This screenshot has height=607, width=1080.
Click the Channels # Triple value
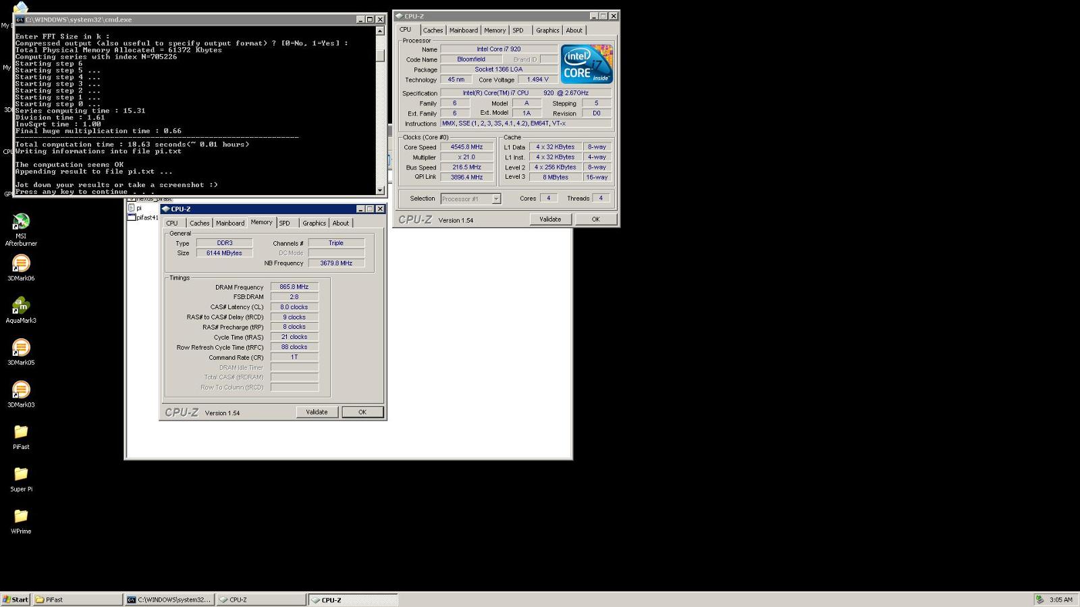pyautogui.click(x=336, y=243)
